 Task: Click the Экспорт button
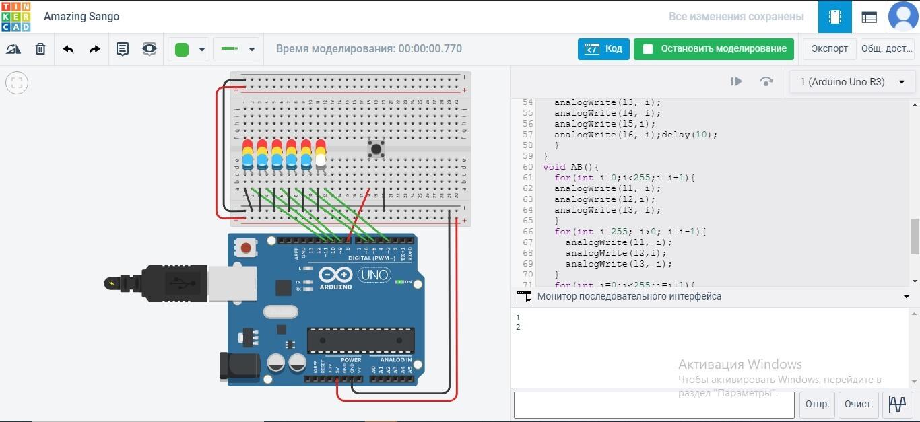(830, 49)
